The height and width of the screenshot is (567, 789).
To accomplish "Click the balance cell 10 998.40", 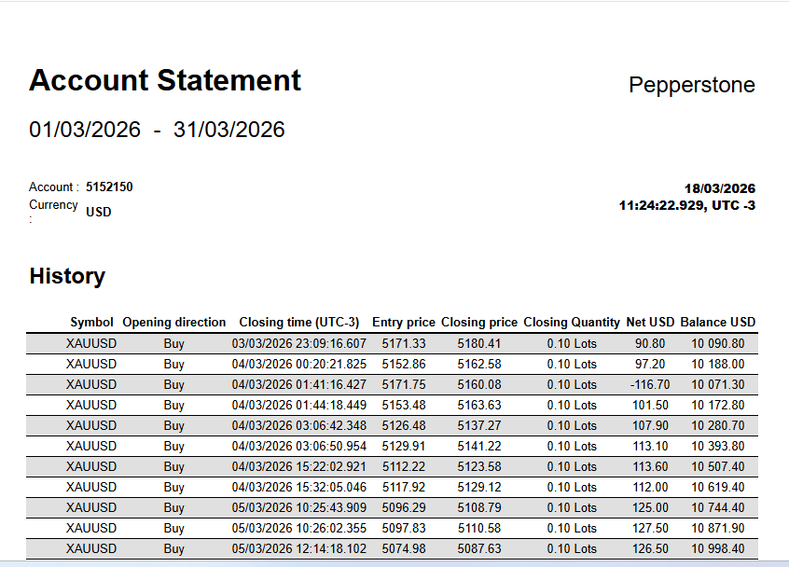I will (x=717, y=548).
